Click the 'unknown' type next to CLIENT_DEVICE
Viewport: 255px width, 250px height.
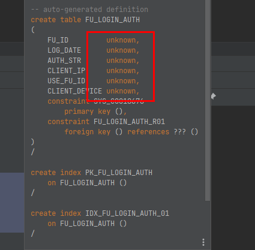pos(121,91)
